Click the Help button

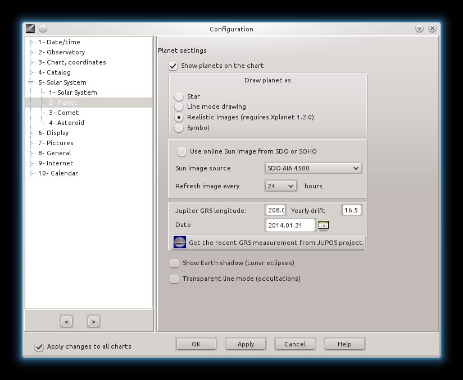(x=344, y=344)
